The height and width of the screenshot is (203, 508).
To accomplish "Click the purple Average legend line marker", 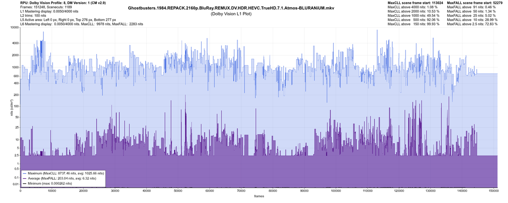I will [25, 179].
